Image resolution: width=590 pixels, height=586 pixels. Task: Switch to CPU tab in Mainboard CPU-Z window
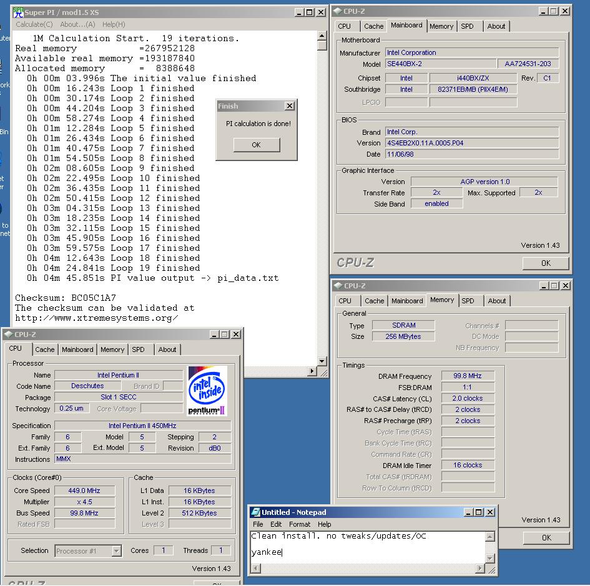pyautogui.click(x=344, y=26)
